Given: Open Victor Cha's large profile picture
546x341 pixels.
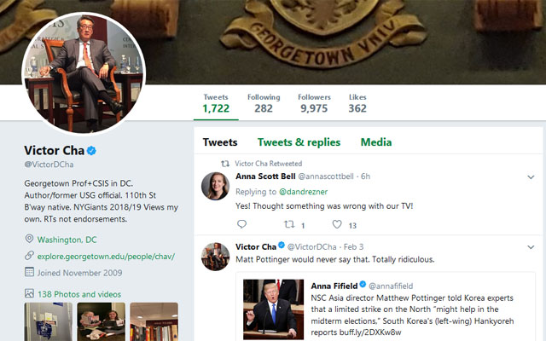Looking at the screenshot, I should point(84,73).
